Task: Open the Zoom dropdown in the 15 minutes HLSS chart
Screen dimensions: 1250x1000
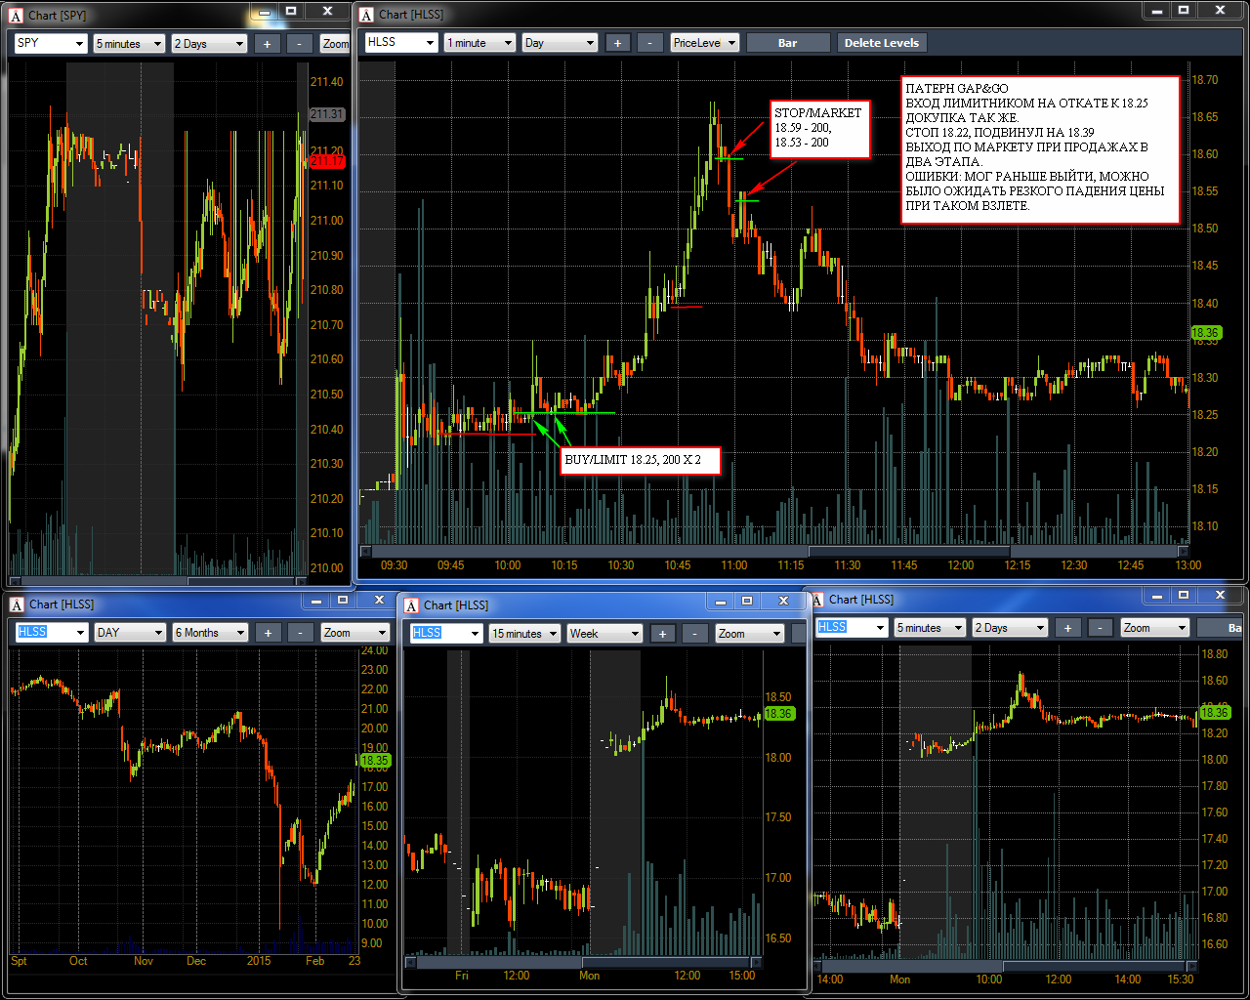Action: click(750, 633)
